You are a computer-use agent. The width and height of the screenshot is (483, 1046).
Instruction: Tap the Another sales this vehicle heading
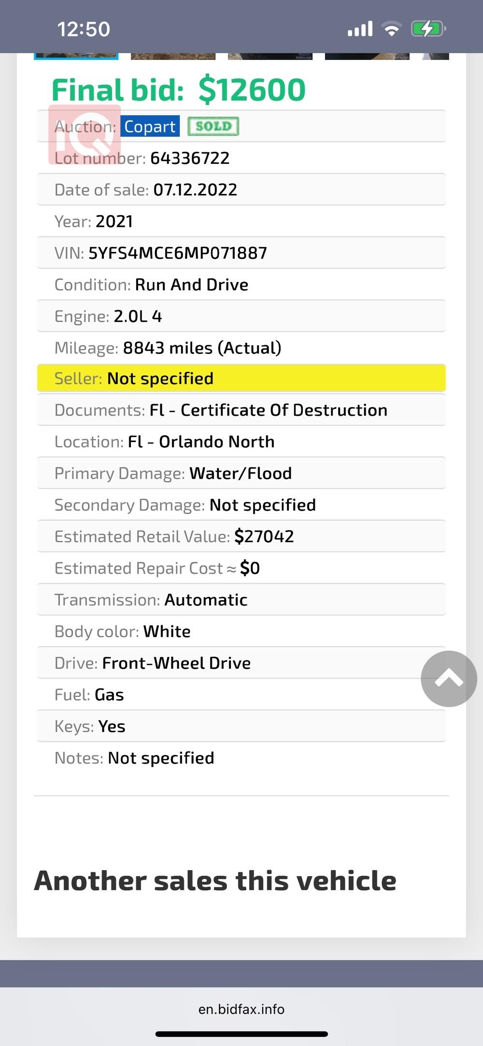pos(215,880)
